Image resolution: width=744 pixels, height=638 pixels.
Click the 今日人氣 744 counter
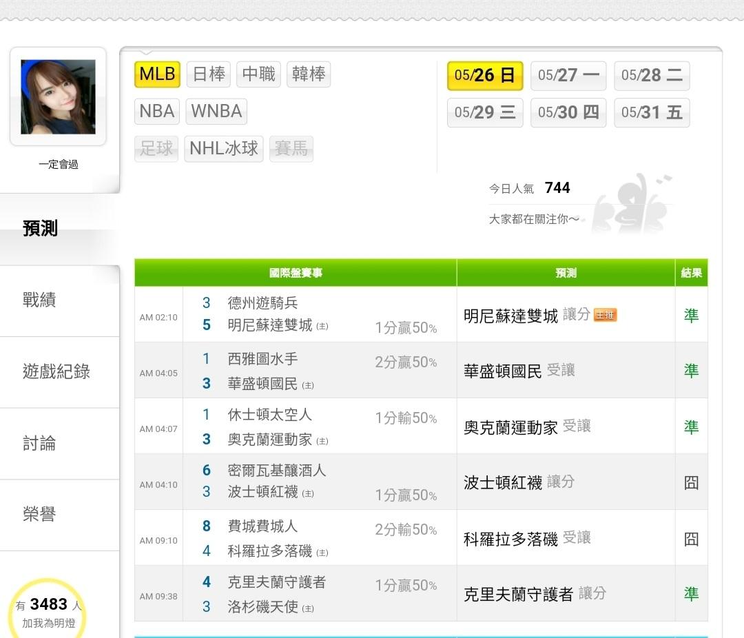(529, 188)
